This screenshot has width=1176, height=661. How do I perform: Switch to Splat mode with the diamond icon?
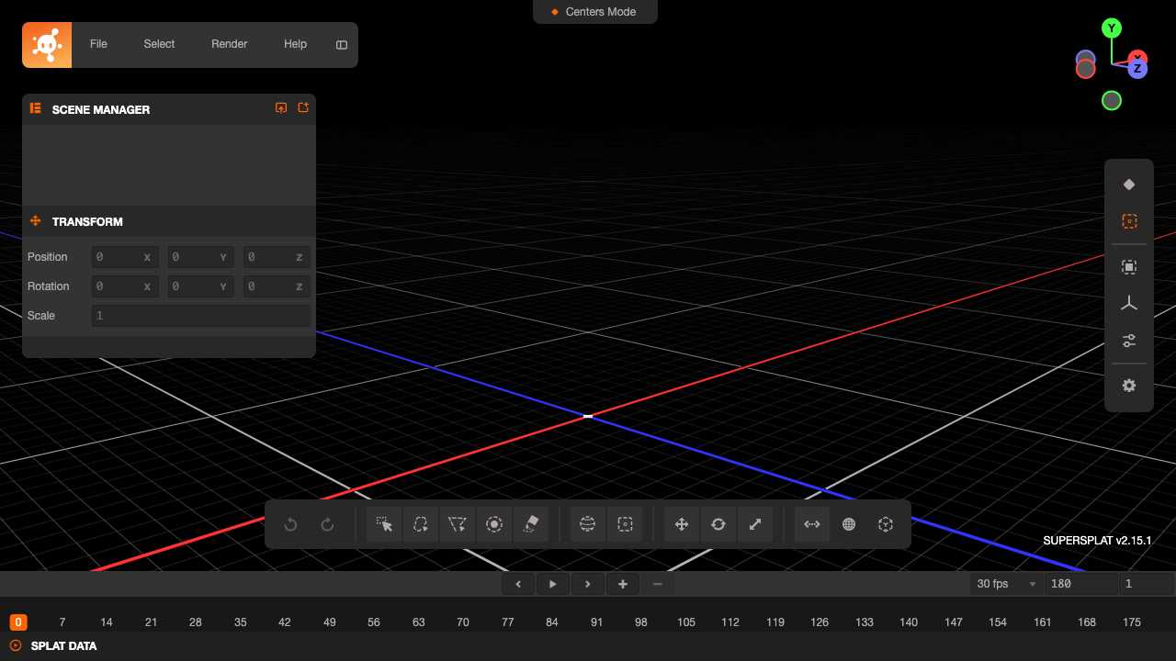[1129, 184]
